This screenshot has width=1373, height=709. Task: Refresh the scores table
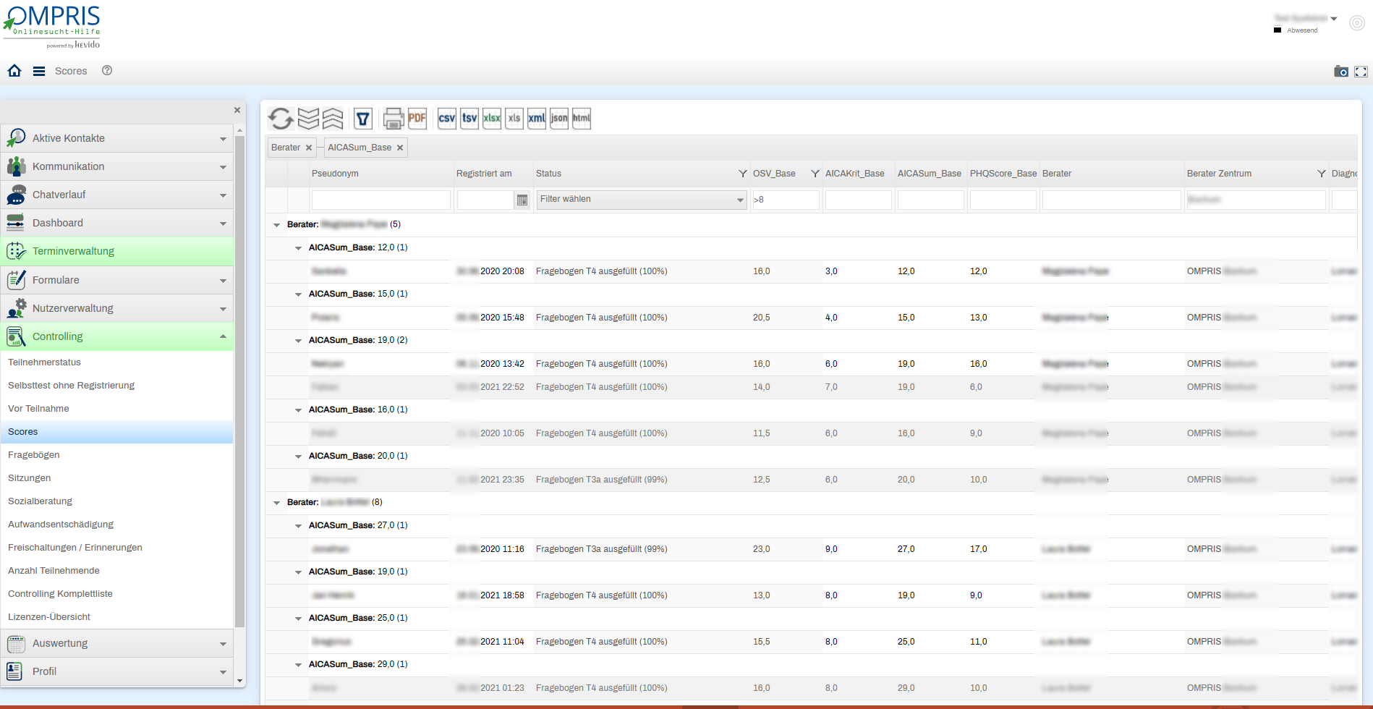pyautogui.click(x=281, y=118)
